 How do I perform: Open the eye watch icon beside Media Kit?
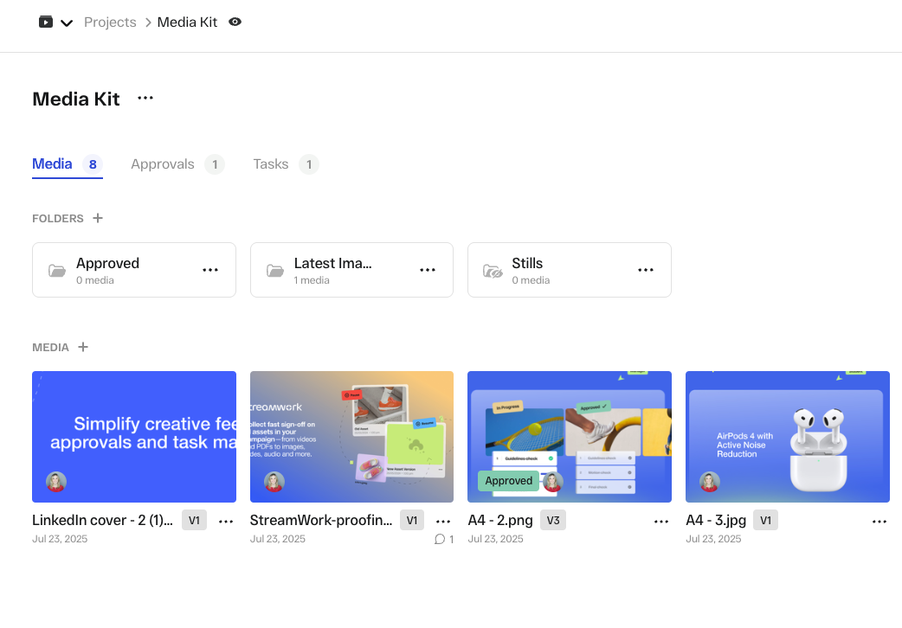click(235, 22)
